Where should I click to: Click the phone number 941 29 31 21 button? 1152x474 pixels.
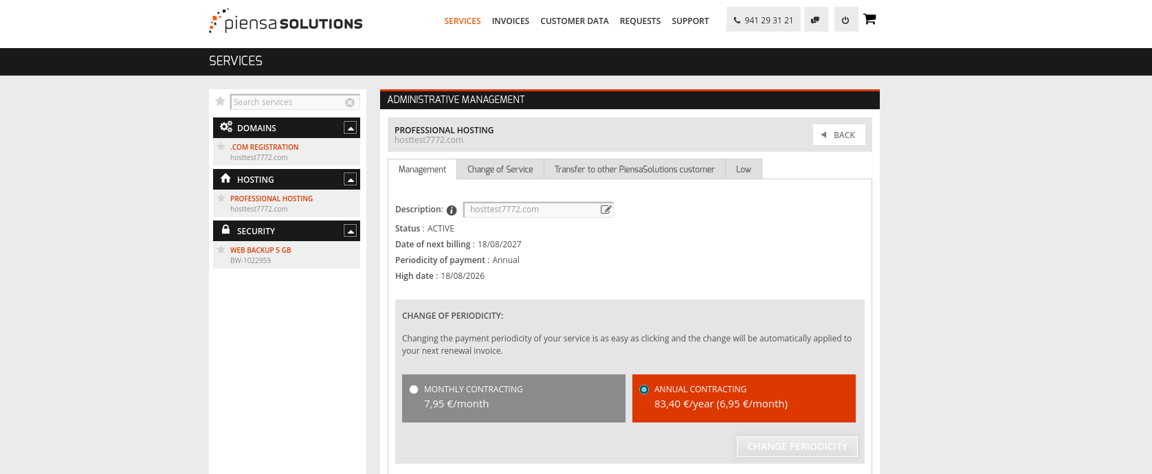tap(764, 20)
